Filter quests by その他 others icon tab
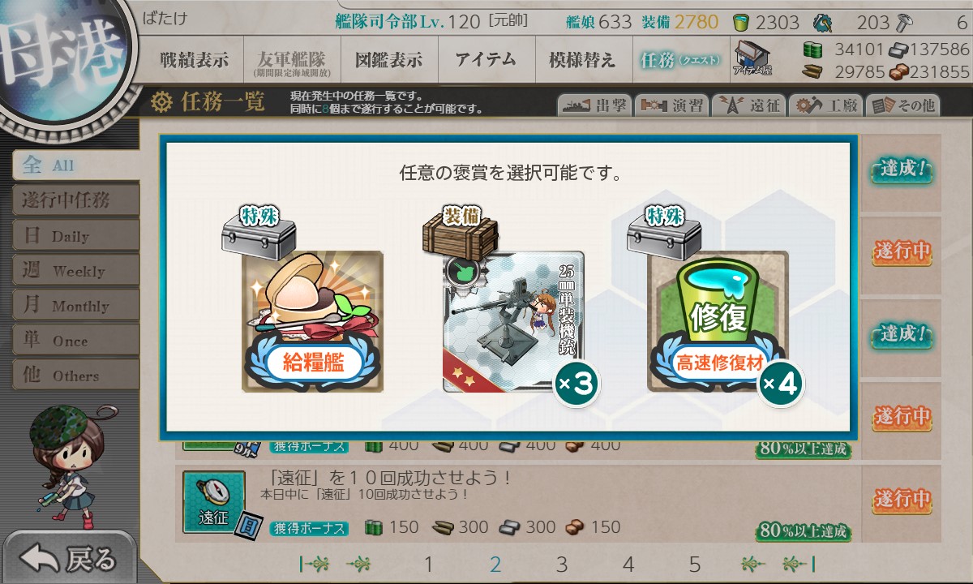This screenshot has height=584, width=973. click(x=902, y=105)
